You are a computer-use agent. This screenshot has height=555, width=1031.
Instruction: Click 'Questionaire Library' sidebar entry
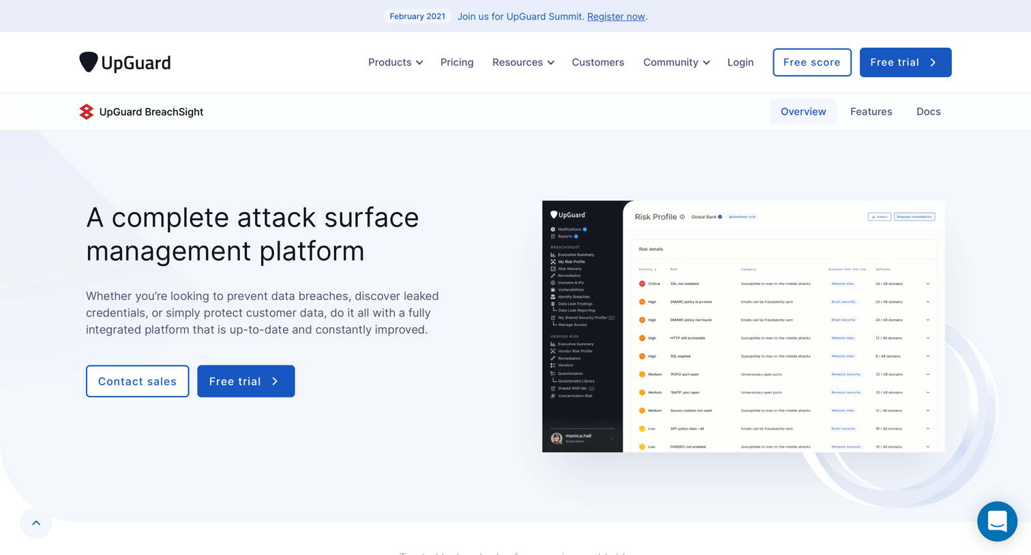click(577, 381)
